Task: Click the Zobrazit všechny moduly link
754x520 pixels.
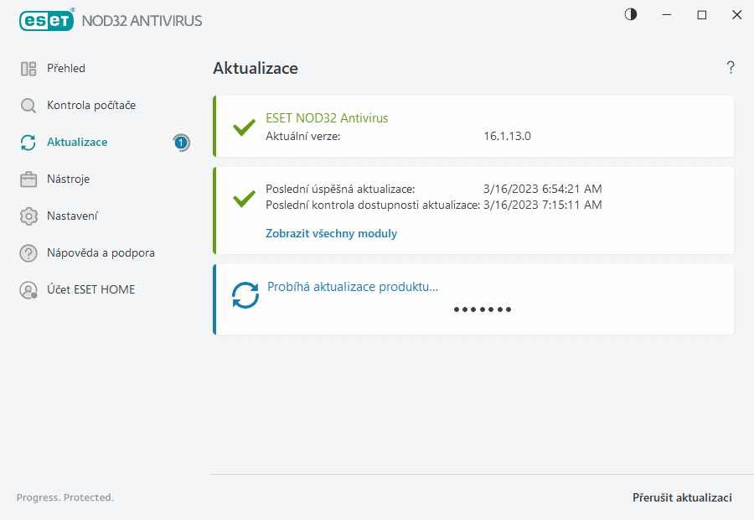Action: [331, 234]
